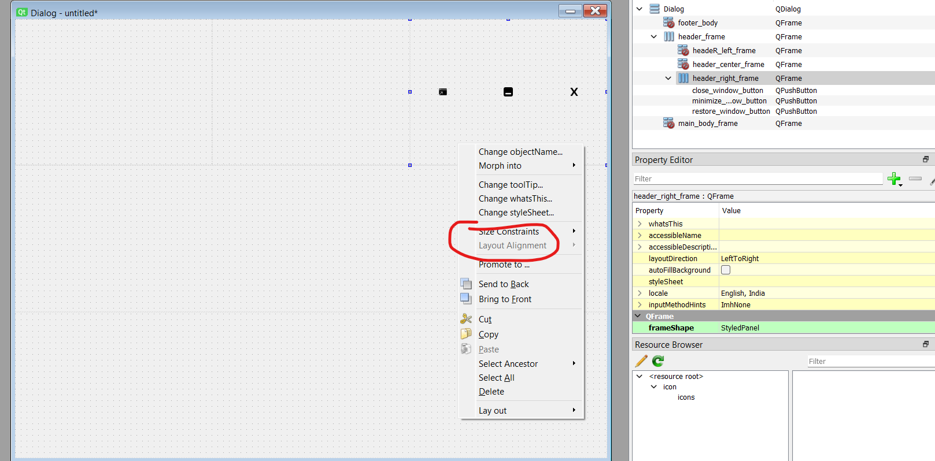Collapse the resource root node
This screenshot has height=461, width=935.
pos(640,376)
